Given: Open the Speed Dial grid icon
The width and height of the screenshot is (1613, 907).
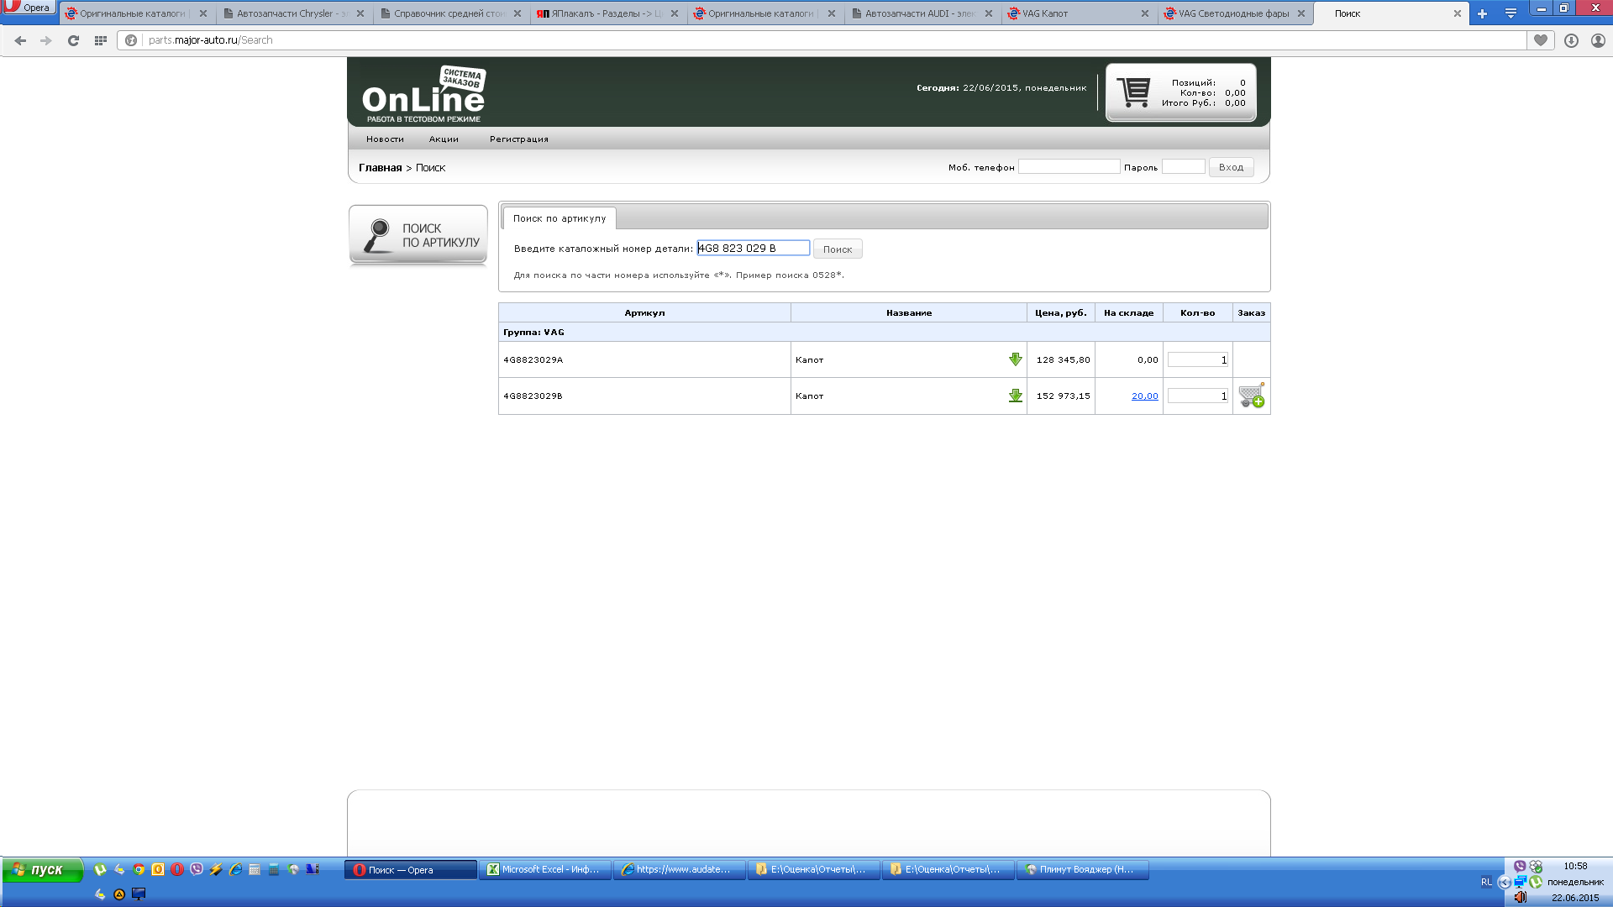Looking at the screenshot, I should [x=100, y=40].
